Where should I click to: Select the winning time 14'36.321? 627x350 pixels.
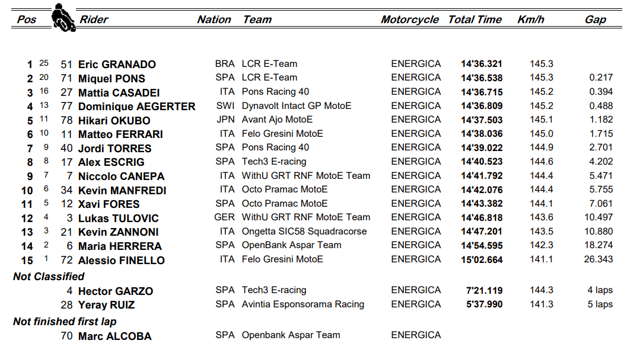point(482,64)
